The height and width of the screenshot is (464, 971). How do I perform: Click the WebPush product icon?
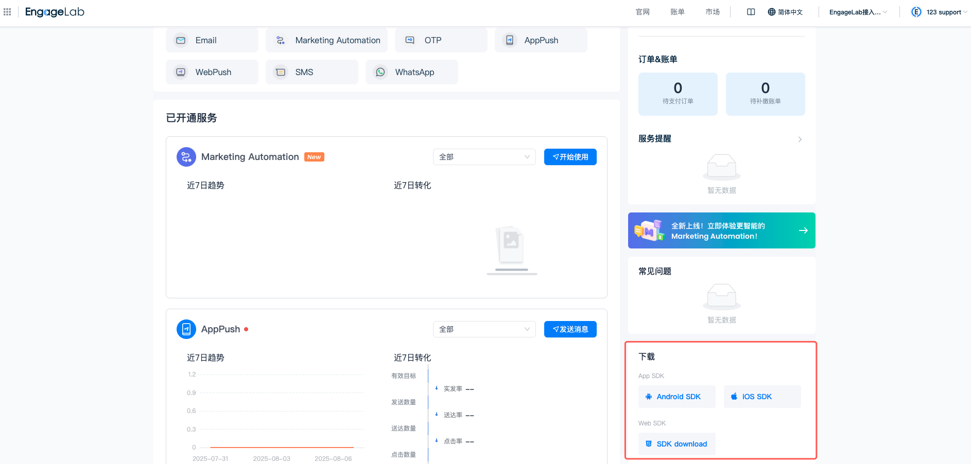pyautogui.click(x=181, y=72)
